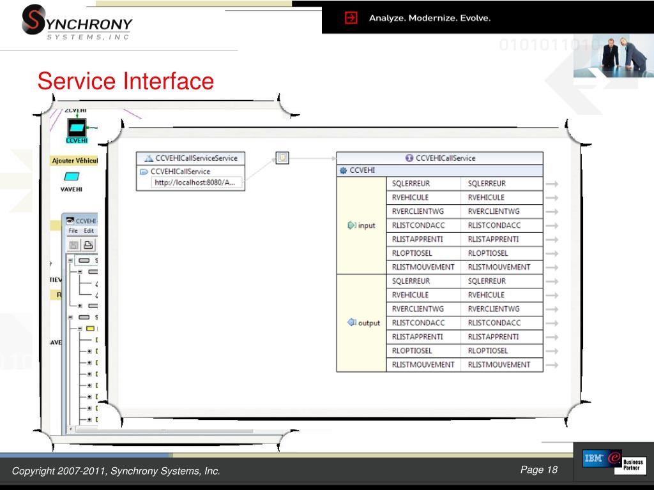
Task: Click the Service Interface slide title
Action: [126, 81]
